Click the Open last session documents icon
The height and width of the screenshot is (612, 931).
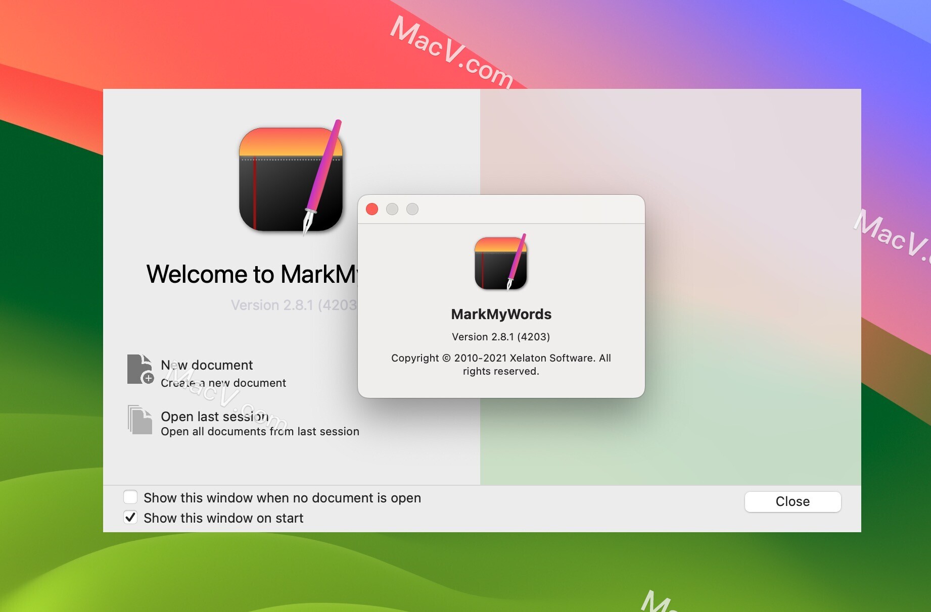(x=140, y=420)
